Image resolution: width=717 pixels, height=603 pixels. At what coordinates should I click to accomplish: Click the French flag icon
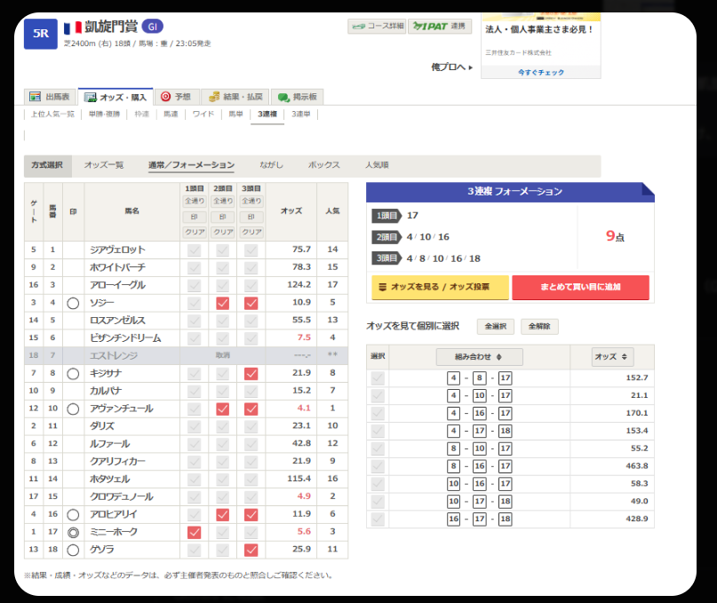tap(73, 28)
